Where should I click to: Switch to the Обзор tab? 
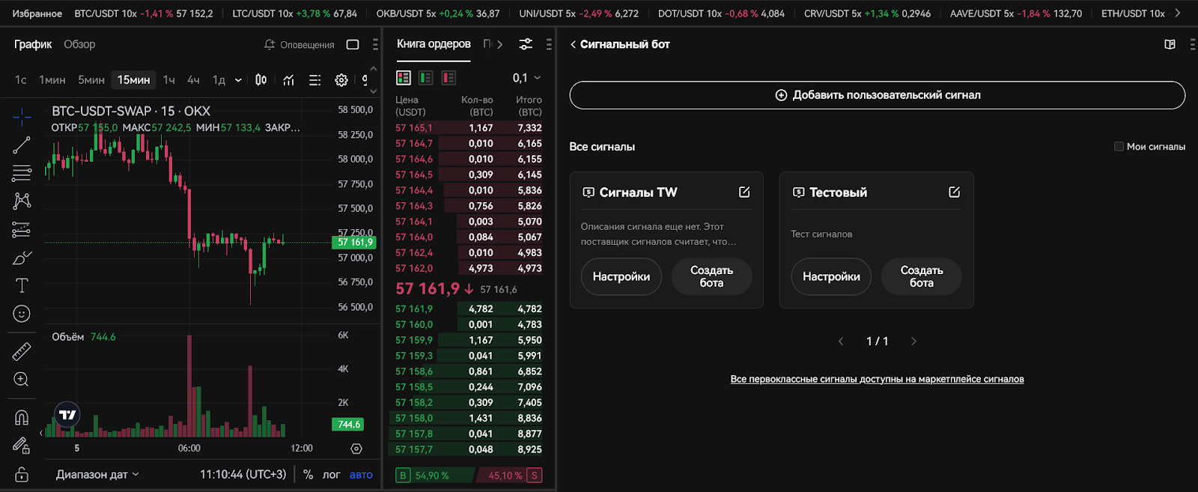pyautogui.click(x=79, y=44)
